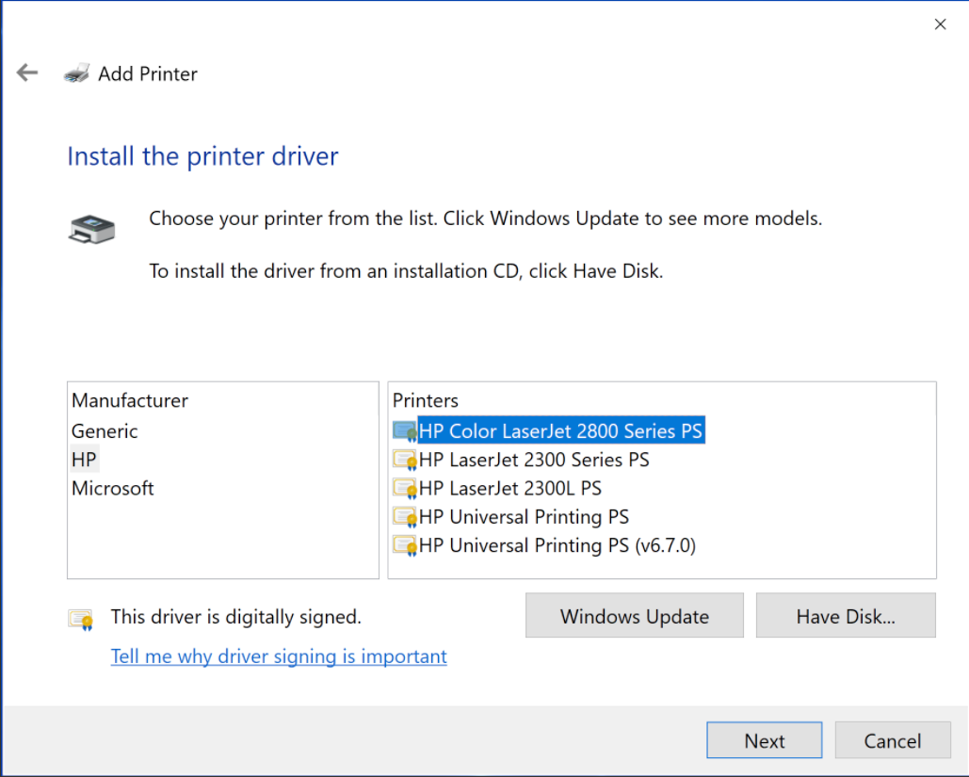
Task: Select Microsoft manufacturer
Action: 112,488
